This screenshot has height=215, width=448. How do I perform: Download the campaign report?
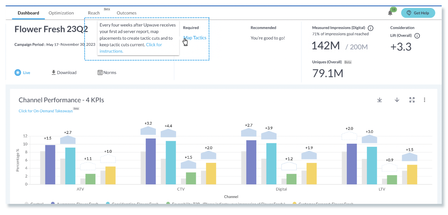[64, 73]
